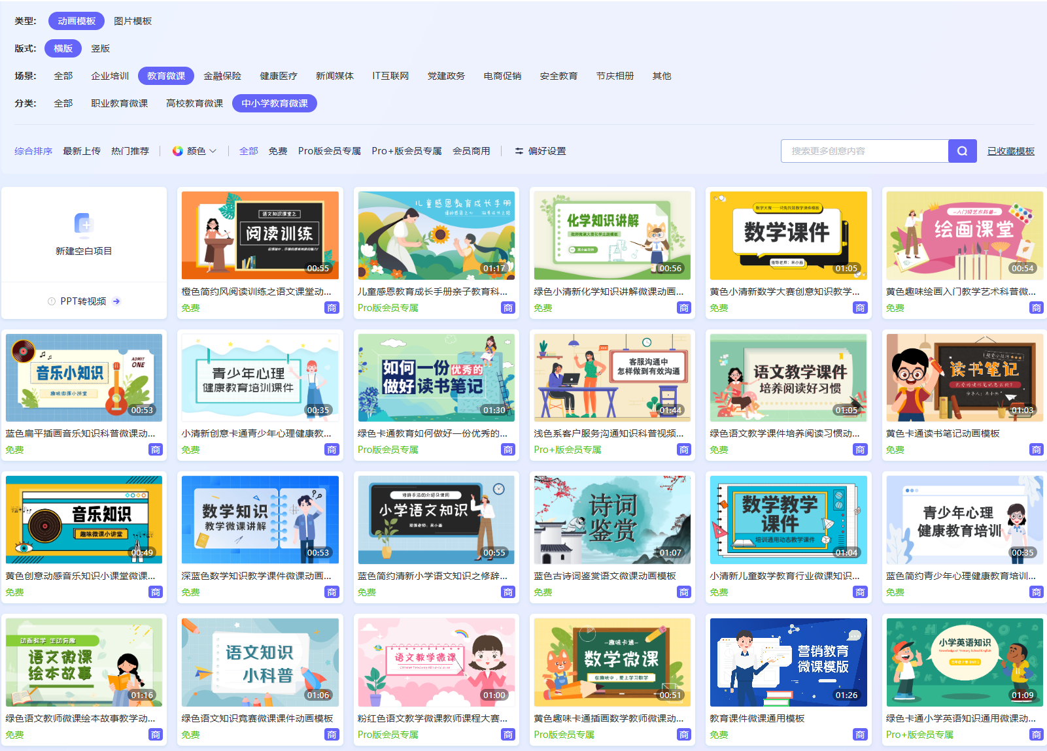The image size is (1047, 751).
Task: Select the 图片模板 type option
Action: [133, 21]
